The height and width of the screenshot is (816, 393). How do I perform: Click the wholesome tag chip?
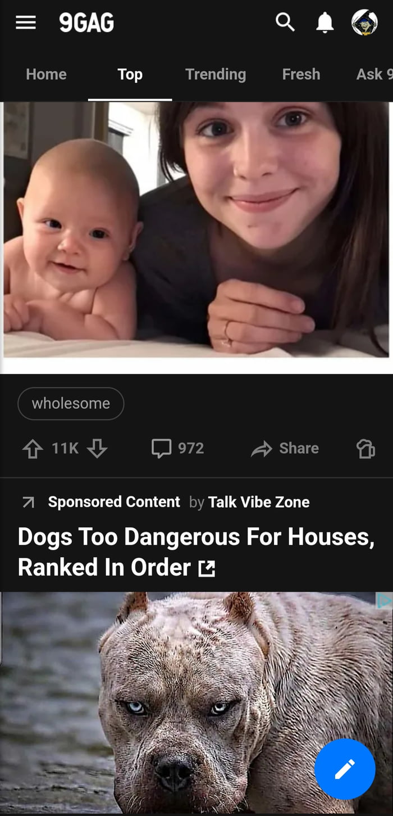coord(71,403)
